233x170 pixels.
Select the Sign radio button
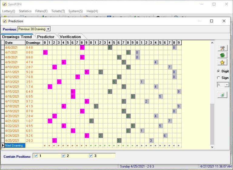[218, 78]
